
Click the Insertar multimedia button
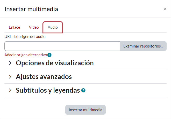point(85,110)
